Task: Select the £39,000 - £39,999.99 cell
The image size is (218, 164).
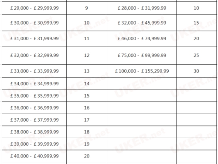Action: (x=34, y=144)
